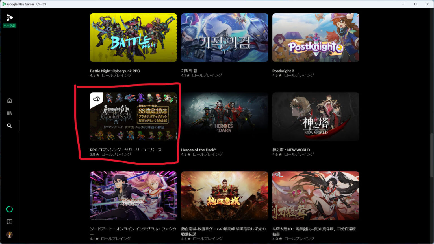
Task: Open the Battle Night game thumbnail
Action: pos(133,37)
